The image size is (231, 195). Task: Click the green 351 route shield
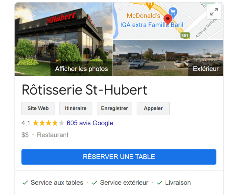tap(184, 36)
